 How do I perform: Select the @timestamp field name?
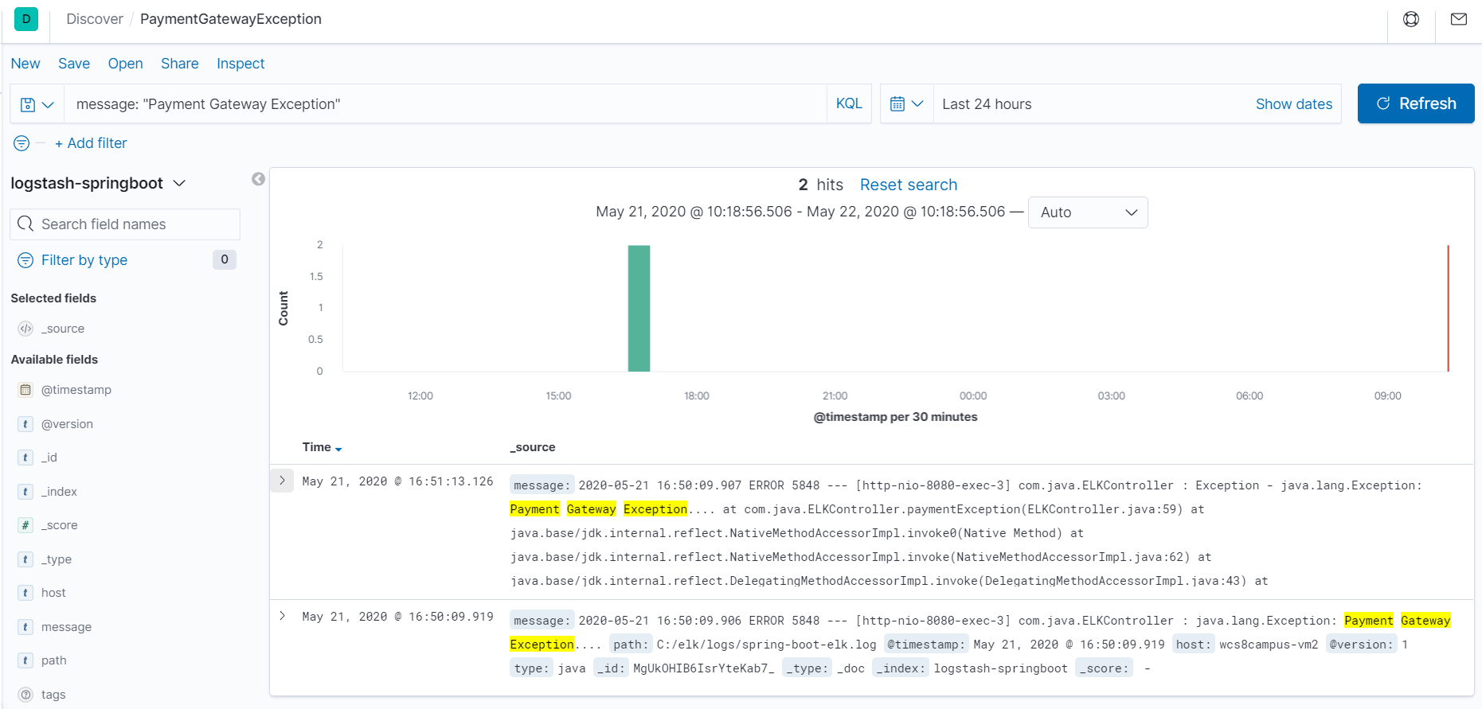(x=76, y=390)
